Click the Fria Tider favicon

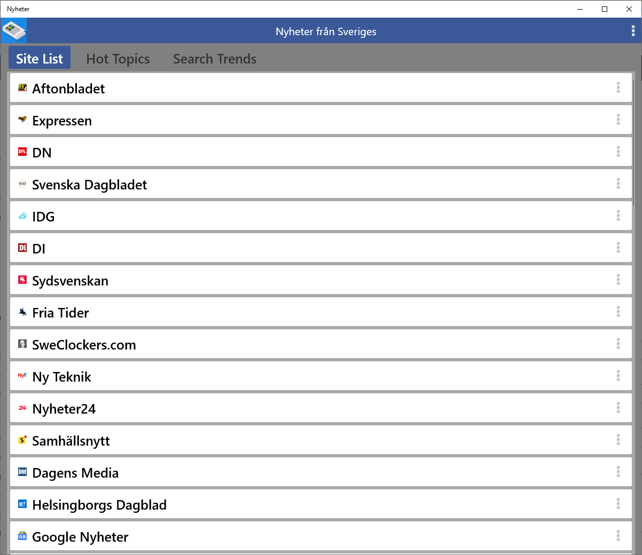point(22,312)
